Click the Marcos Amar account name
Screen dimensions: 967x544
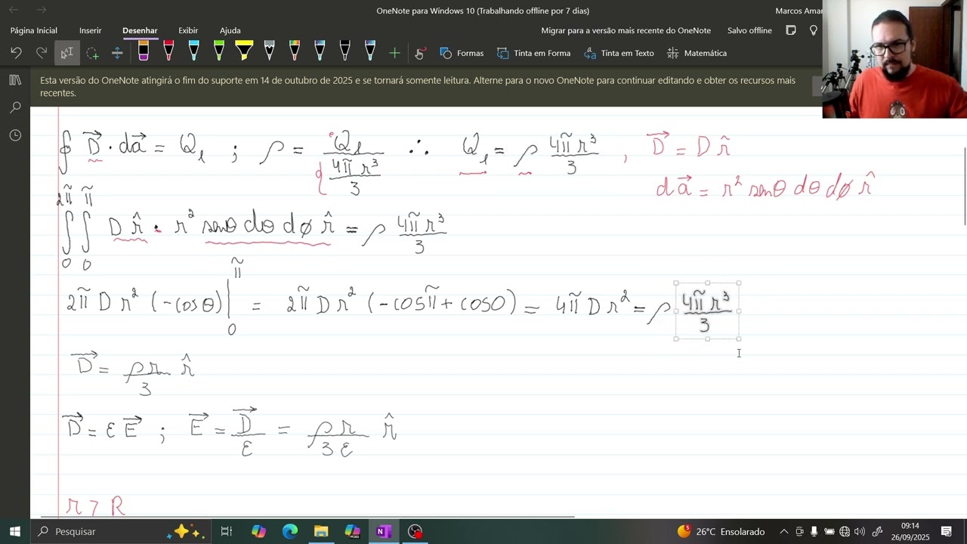799,11
